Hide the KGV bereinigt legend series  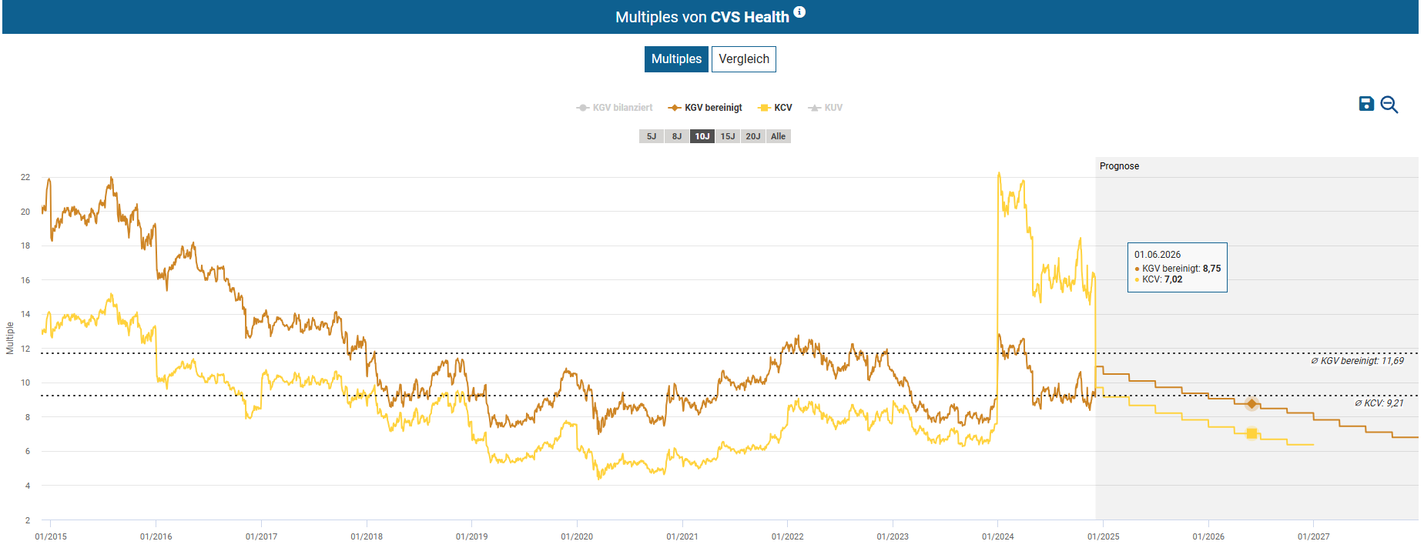[705, 108]
